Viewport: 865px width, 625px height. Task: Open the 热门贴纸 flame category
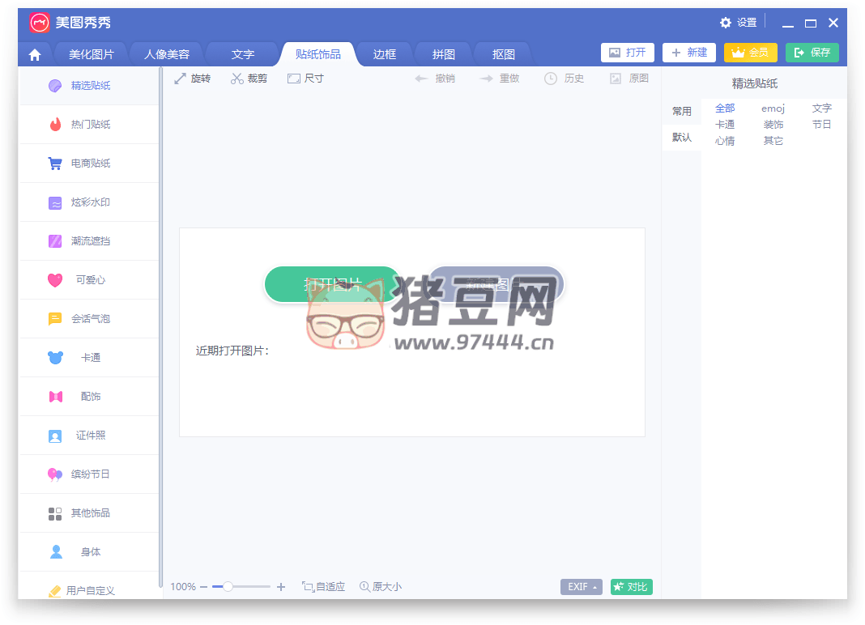89,125
